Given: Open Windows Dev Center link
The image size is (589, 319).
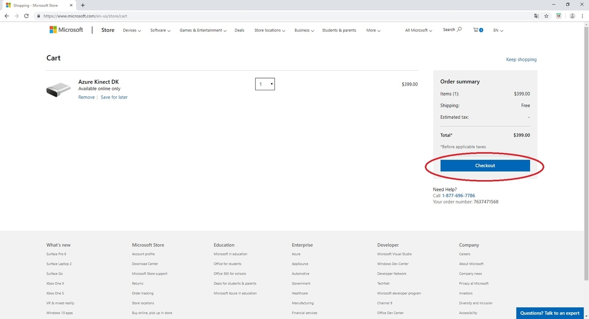Looking at the screenshot, I should point(393,264).
